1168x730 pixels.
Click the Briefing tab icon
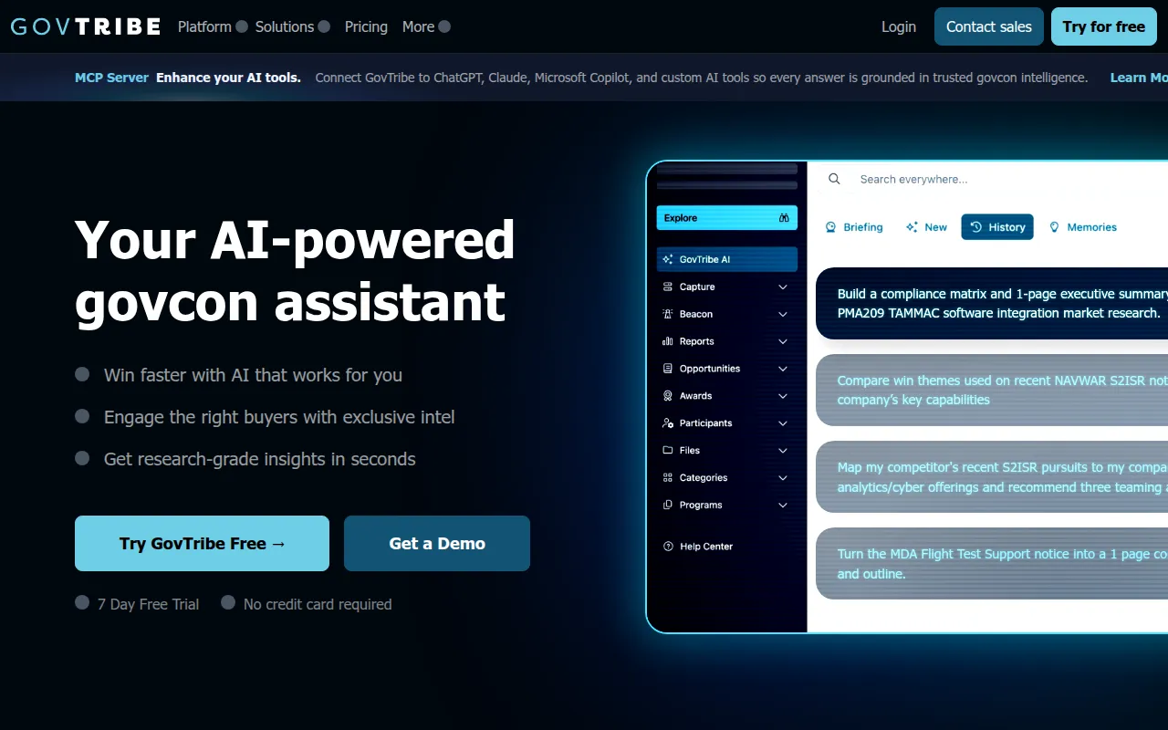(x=830, y=227)
